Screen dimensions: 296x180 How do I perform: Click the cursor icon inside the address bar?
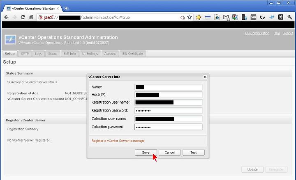point(183,18)
